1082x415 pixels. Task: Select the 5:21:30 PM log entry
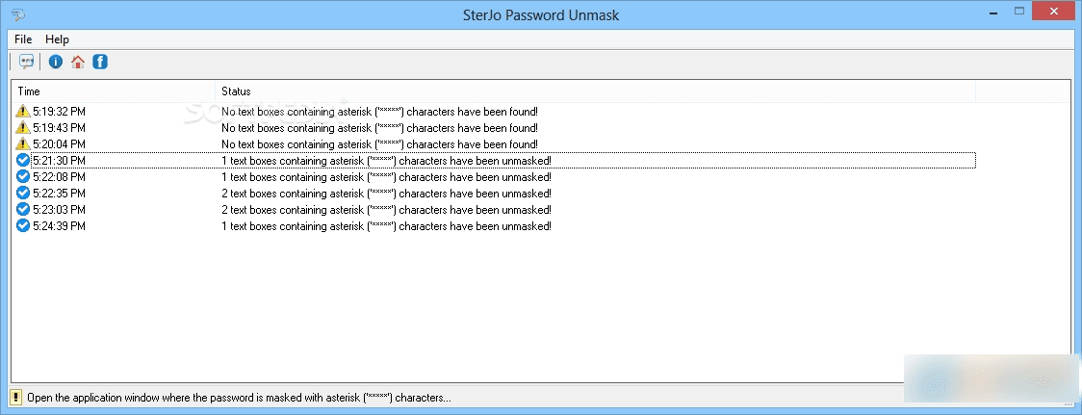494,160
